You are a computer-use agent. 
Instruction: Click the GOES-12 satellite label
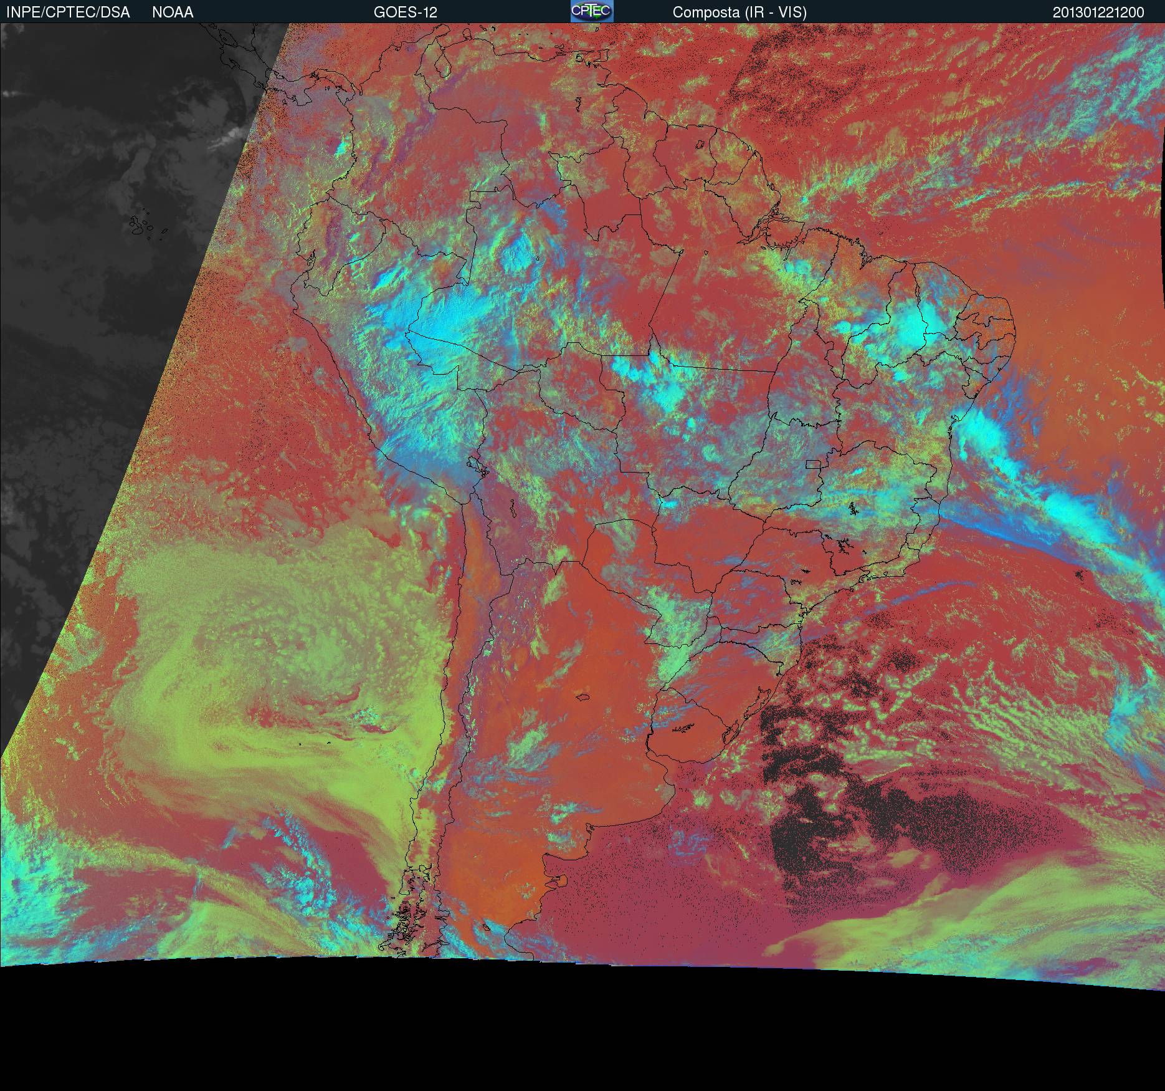point(405,12)
